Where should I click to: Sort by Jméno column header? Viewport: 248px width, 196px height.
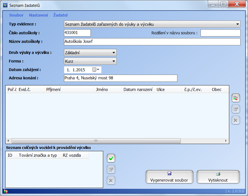(108, 90)
